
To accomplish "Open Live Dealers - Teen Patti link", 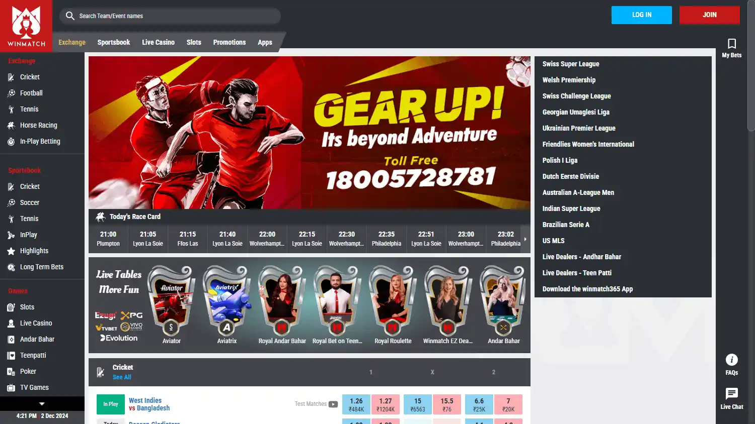I will 577,273.
